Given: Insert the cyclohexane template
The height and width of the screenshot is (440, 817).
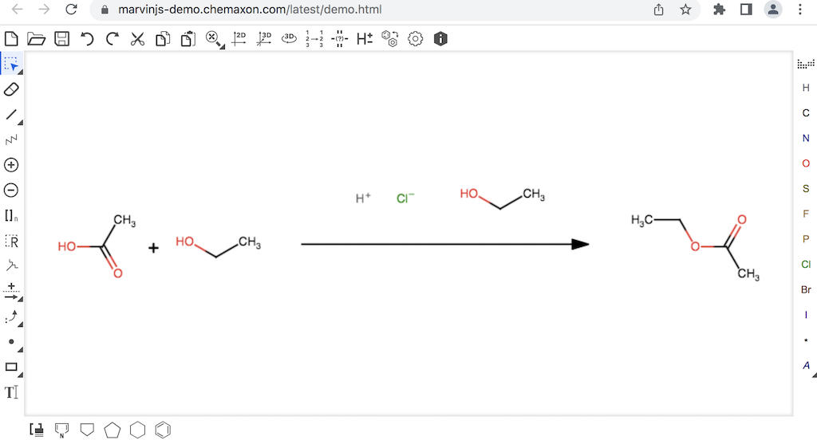Looking at the screenshot, I should (x=137, y=430).
